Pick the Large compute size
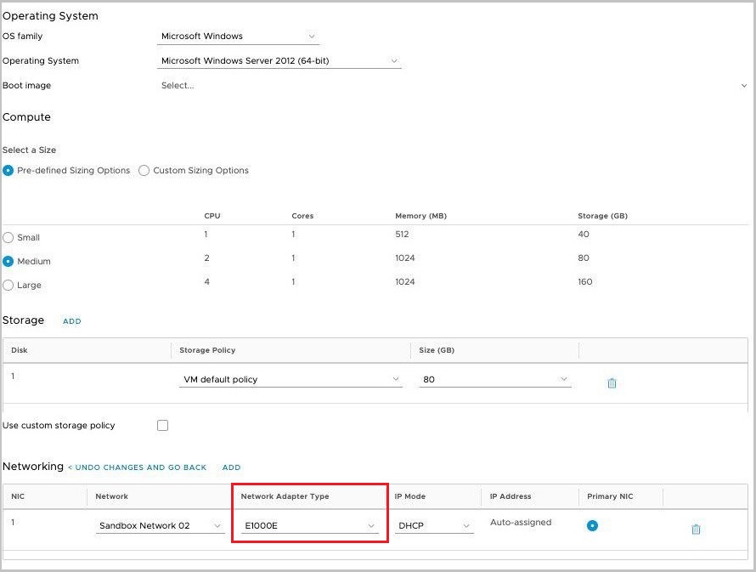Screen dimensions: 756x572 (x=8, y=286)
